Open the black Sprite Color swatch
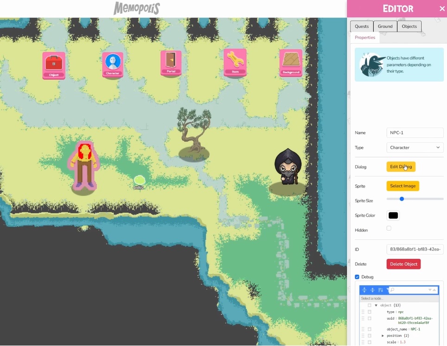Viewport: 447px width, 346px height. coord(393,215)
